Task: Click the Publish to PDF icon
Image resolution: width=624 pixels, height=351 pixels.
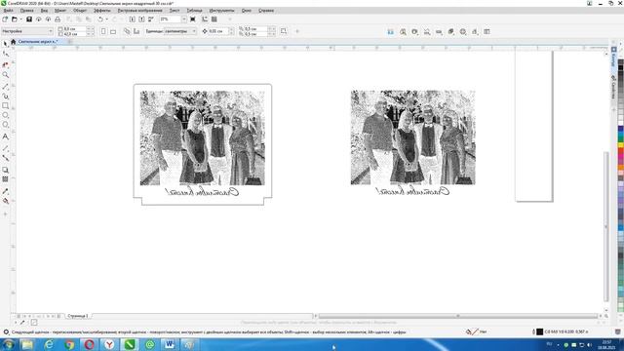Action: 151,19
